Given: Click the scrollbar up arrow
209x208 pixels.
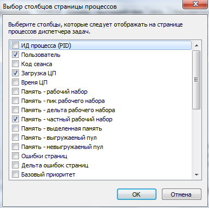Looking at the screenshot, I should (197, 45).
